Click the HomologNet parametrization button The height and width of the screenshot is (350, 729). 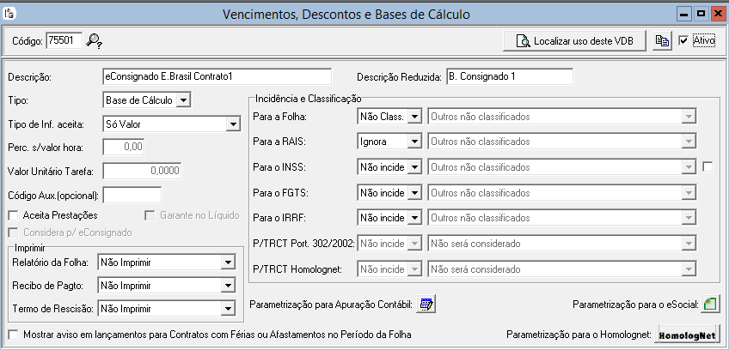click(687, 335)
